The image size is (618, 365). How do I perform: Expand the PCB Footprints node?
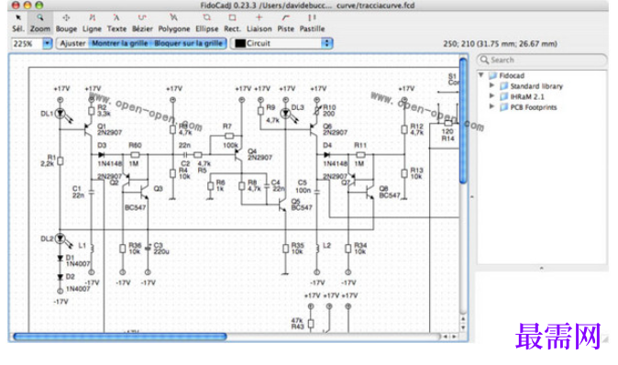point(491,106)
